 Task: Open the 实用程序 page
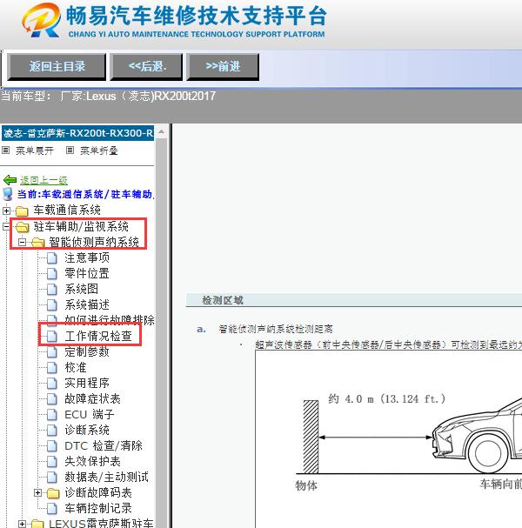pos(87,384)
